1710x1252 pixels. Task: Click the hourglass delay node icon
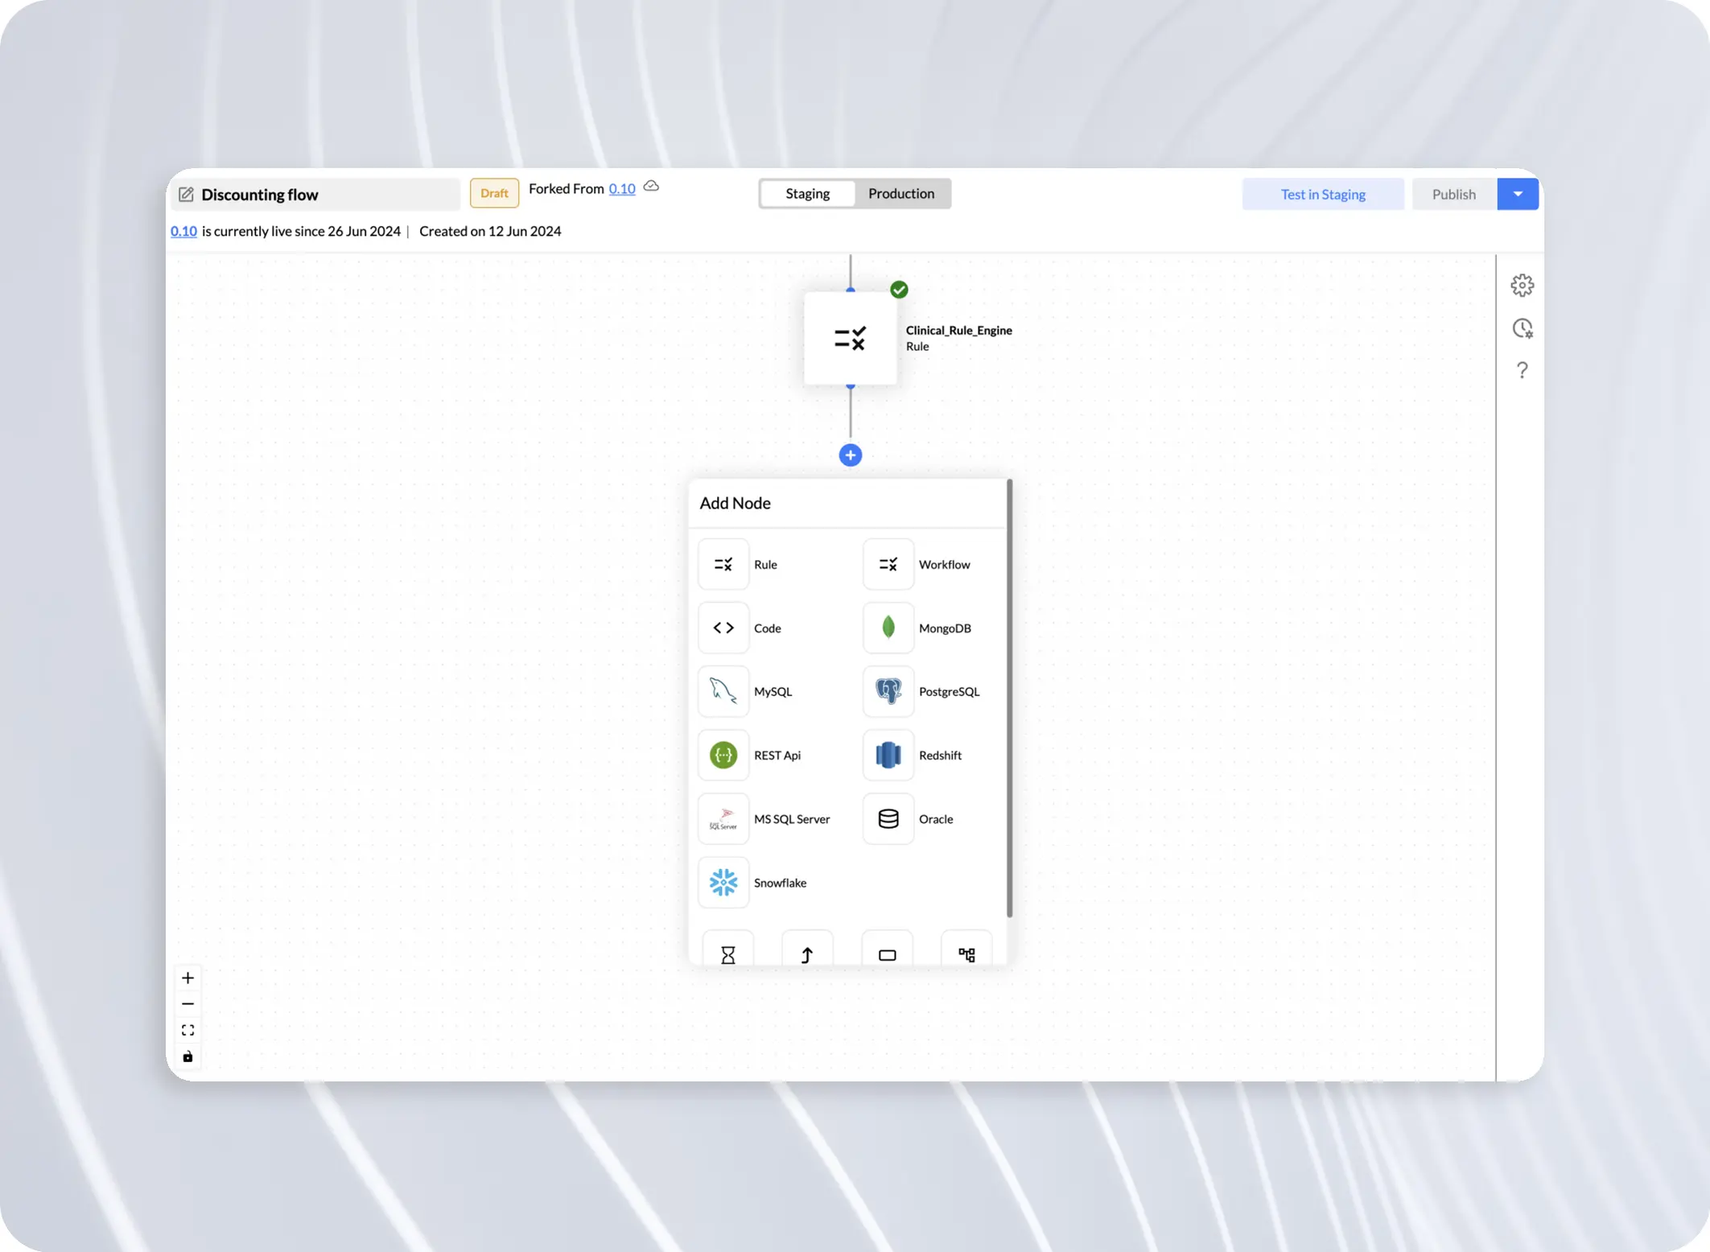click(x=727, y=954)
